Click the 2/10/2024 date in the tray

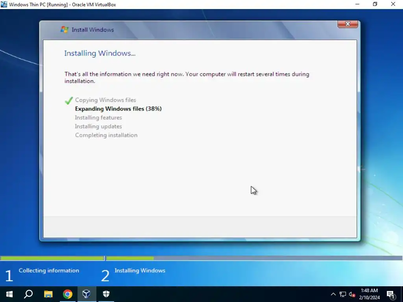coord(369,298)
